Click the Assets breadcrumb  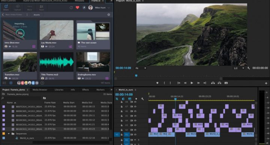(36, 15)
